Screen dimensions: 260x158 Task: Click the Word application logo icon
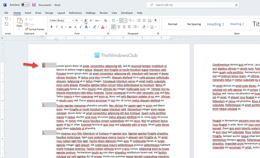(5, 5)
